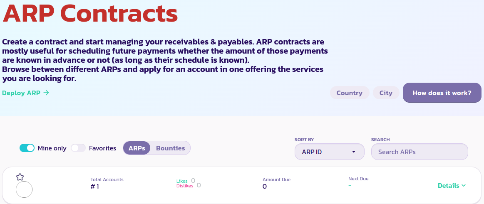Click the empty circular ARP avatar
The width and height of the screenshot is (484, 204).
click(24, 189)
